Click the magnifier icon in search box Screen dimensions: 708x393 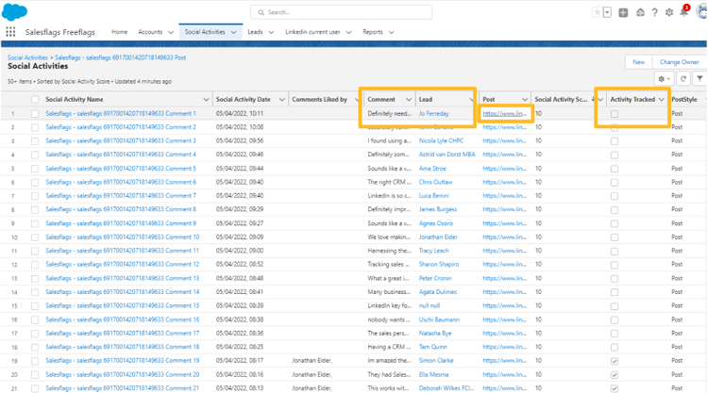(x=261, y=12)
